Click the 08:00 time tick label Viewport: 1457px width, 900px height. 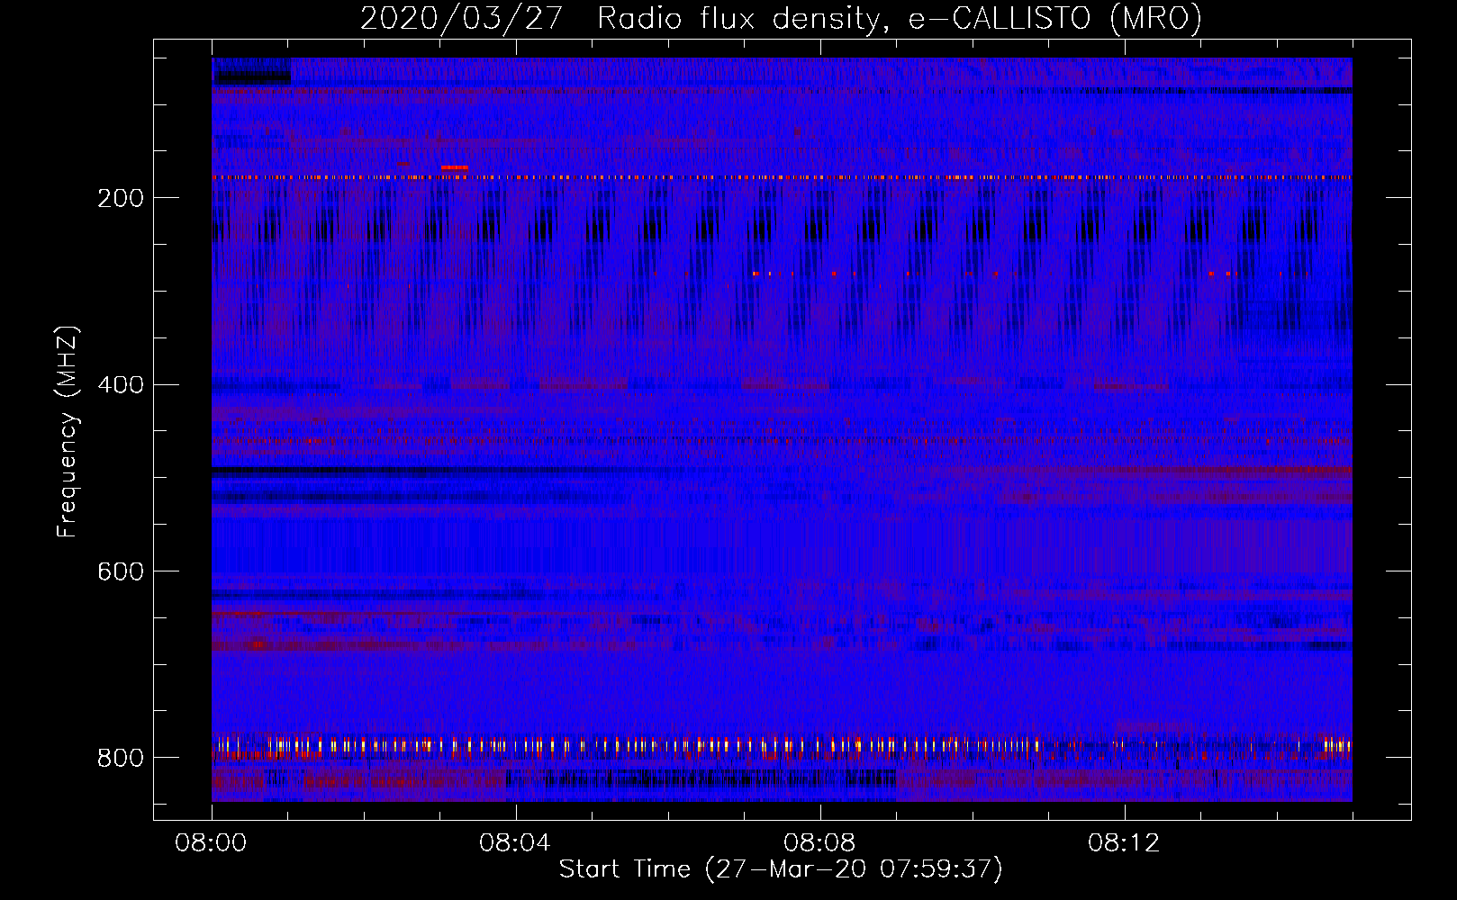[x=211, y=843]
